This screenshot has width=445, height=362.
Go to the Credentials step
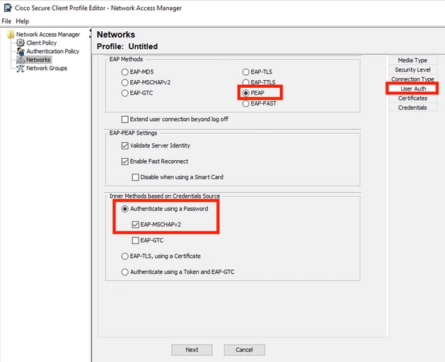coord(412,108)
